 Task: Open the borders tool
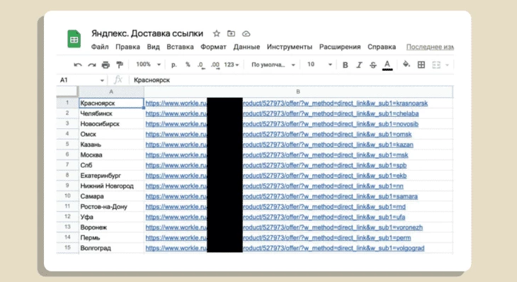tap(421, 64)
